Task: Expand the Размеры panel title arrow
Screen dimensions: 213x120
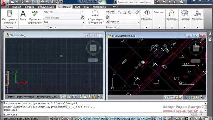Action: (118, 27)
